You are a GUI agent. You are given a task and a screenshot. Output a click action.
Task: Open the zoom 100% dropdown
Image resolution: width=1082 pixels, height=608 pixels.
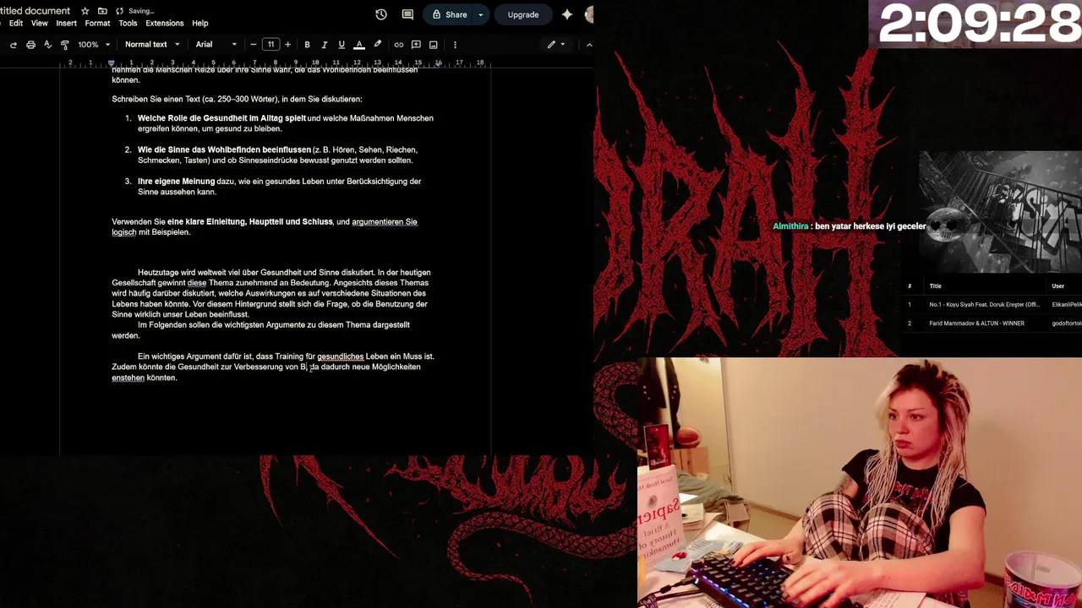coord(94,45)
